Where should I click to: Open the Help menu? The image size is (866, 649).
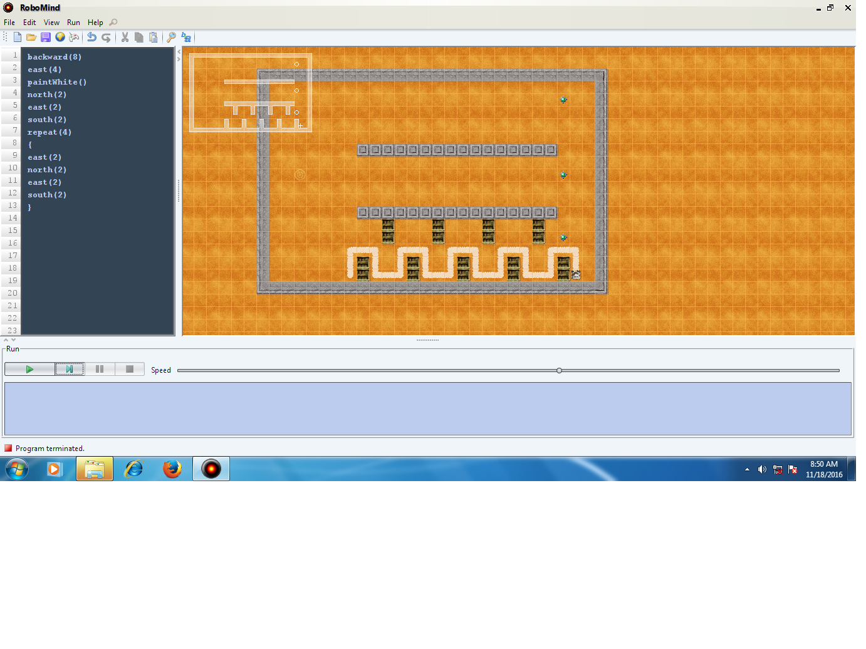pos(95,23)
